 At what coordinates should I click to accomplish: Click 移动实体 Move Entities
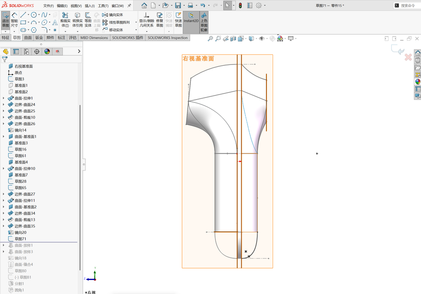(x=113, y=30)
